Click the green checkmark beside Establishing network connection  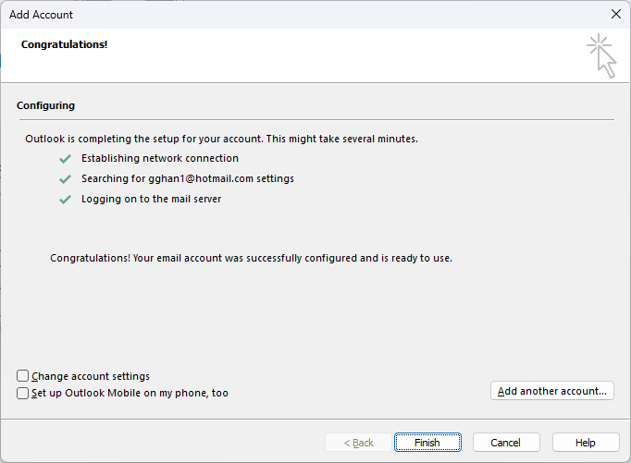tap(65, 159)
